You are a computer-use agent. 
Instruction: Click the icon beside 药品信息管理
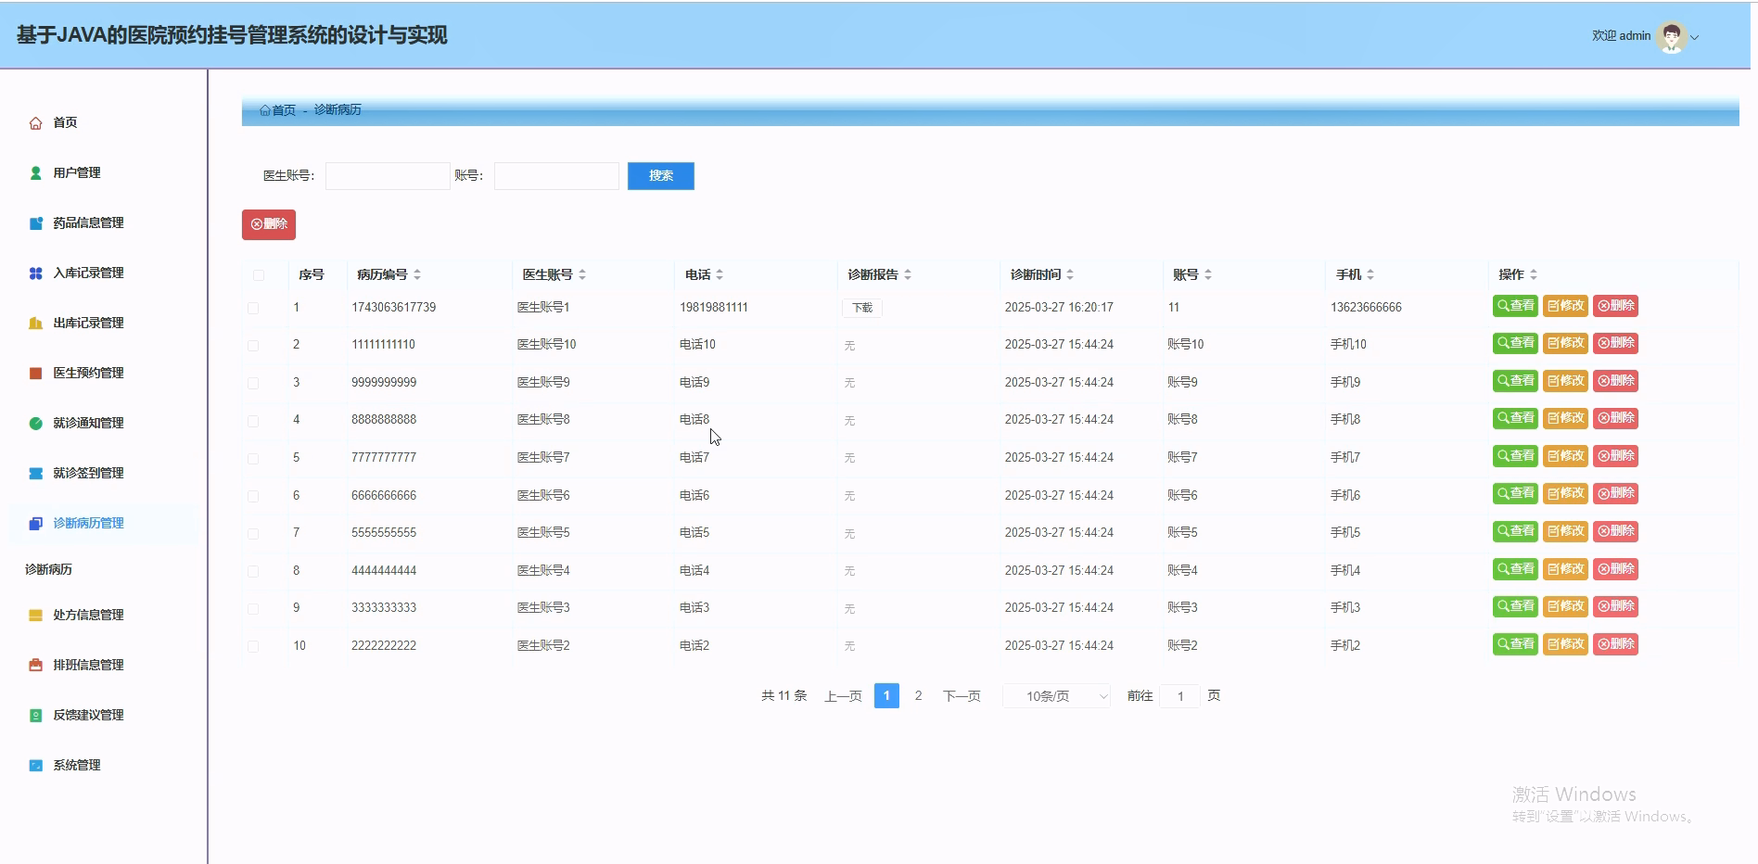tap(35, 222)
